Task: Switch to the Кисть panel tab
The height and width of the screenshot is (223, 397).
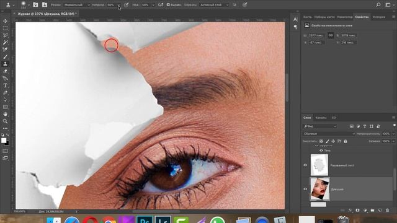Action: point(308,17)
